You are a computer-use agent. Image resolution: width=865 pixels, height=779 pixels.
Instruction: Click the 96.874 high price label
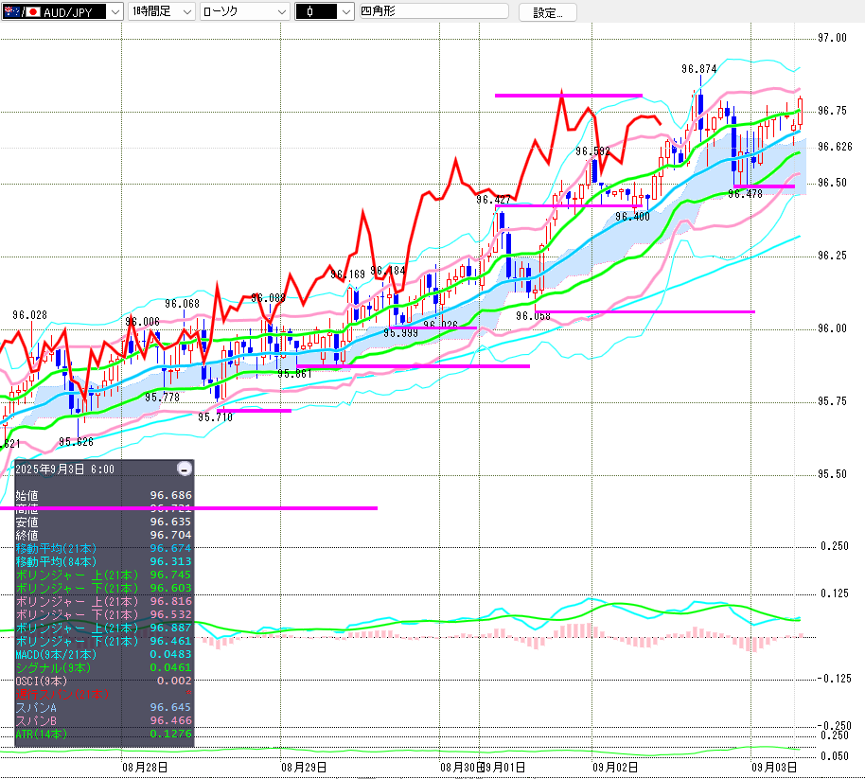pyautogui.click(x=699, y=69)
